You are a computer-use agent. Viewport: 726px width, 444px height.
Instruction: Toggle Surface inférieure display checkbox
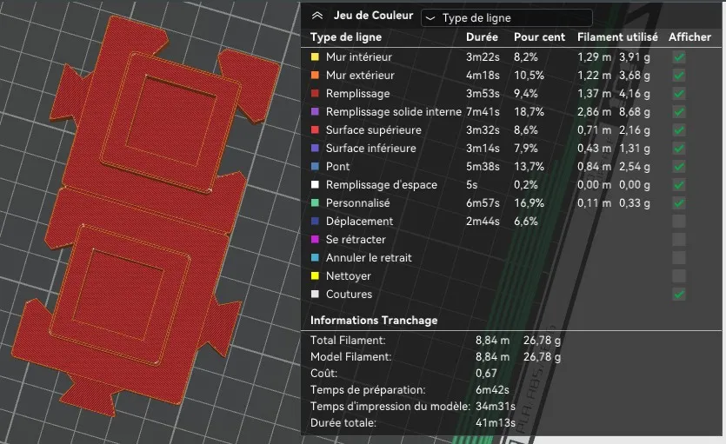pos(679,149)
